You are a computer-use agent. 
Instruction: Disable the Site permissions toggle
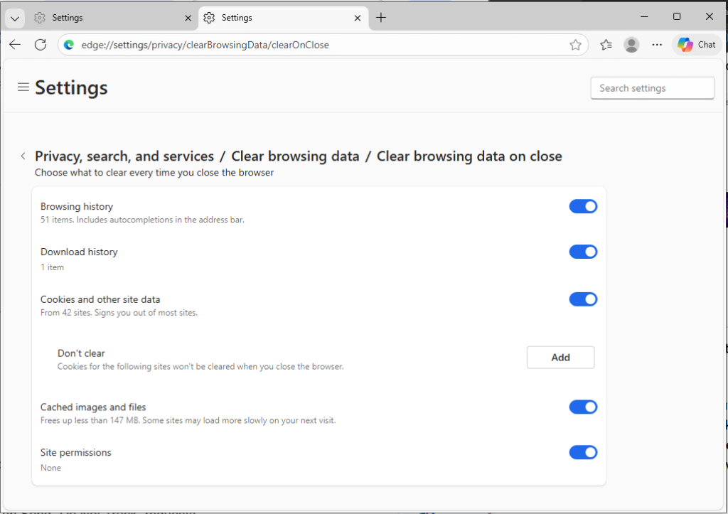tap(583, 452)
